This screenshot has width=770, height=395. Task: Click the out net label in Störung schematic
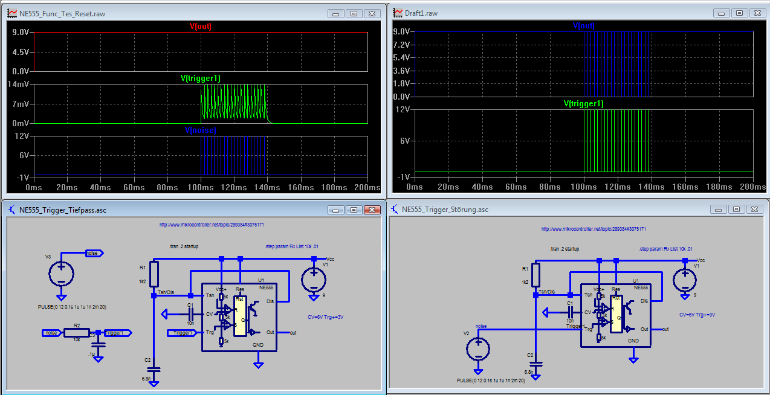[665, 329]
